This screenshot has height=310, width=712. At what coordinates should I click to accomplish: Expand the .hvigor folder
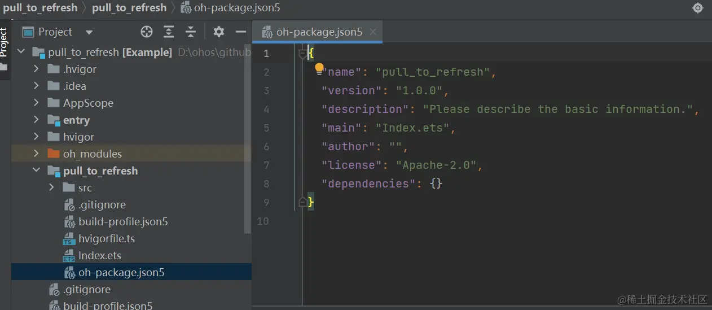click(x=36, y=69)
